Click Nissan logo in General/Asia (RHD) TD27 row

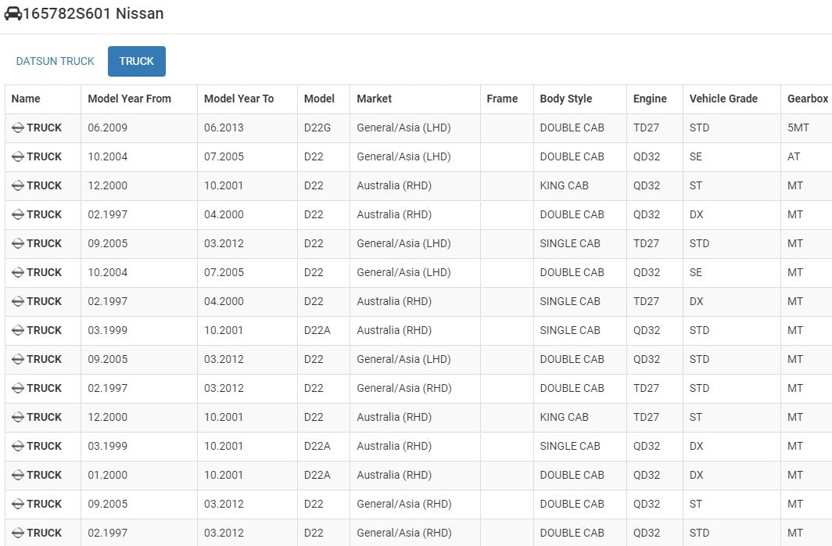18,388
